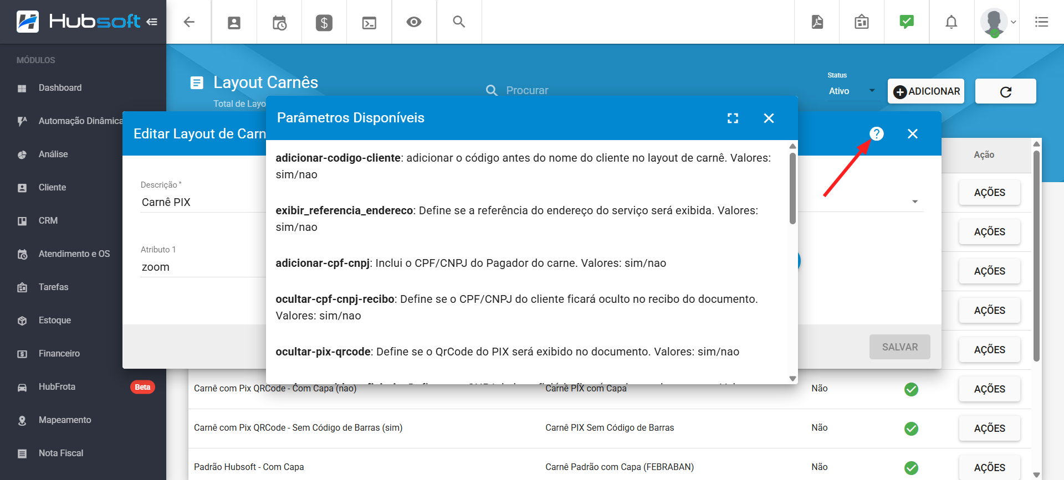This screenshot has width=1064, height=480.
Task: Open the calendar clock icon in toolbar
Action: click(279, 23)
